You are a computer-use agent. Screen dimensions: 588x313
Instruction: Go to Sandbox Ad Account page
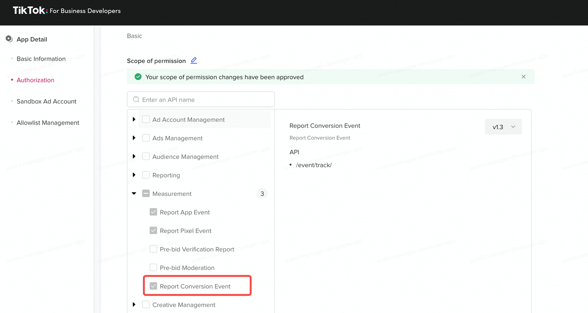click(46, 102)
